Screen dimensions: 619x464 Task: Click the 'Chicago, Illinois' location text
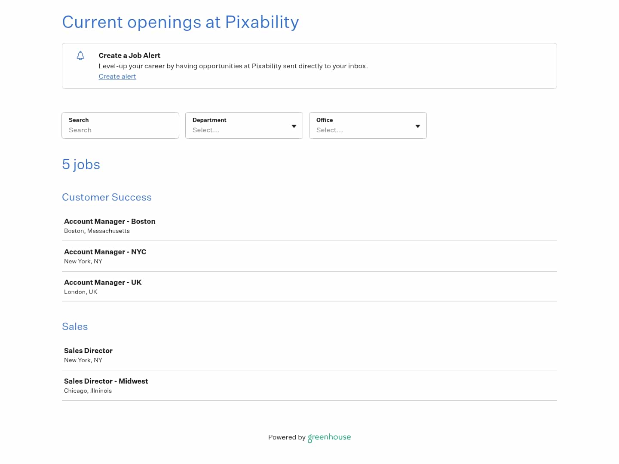pyautogui.click(x=88, y=391)
